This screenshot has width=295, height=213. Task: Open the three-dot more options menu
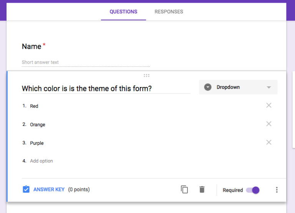tap(277, 190)
